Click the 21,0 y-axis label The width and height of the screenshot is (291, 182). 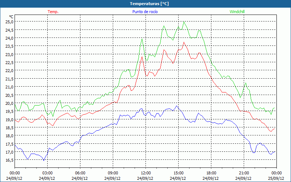pyautogui.click(x=9, y=87)
